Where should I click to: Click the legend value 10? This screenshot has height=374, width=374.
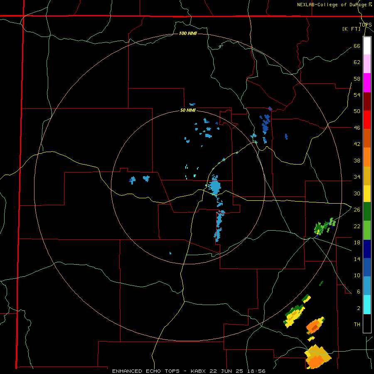357,276
